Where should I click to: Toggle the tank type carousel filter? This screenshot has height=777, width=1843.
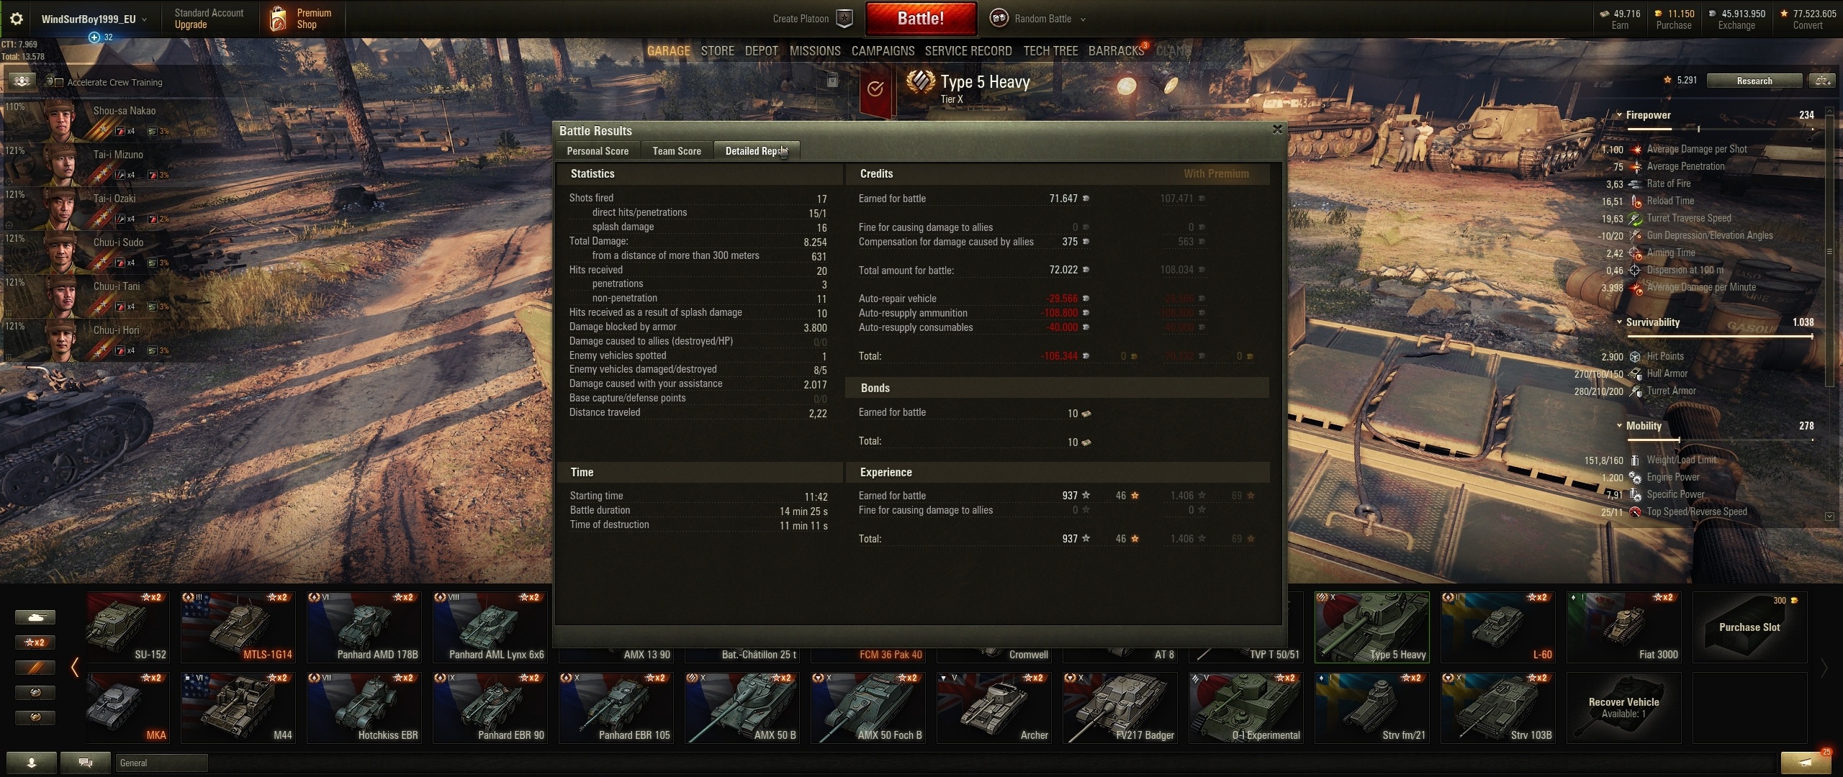click(x=35, y=617)
